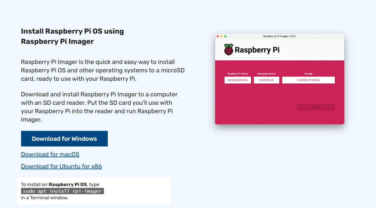Select the sudo apt install rpi-imager command
Image resolution: width=376 pixels, height=208 pixels.
[62, 191]
